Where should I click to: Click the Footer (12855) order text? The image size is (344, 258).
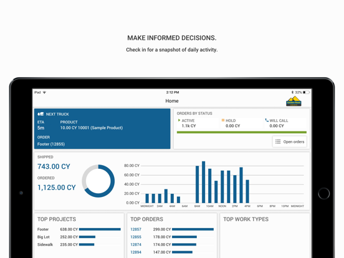(x=51, y=144)
